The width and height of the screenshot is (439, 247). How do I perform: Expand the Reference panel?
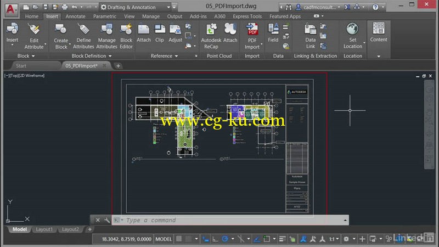click(164, 56)
